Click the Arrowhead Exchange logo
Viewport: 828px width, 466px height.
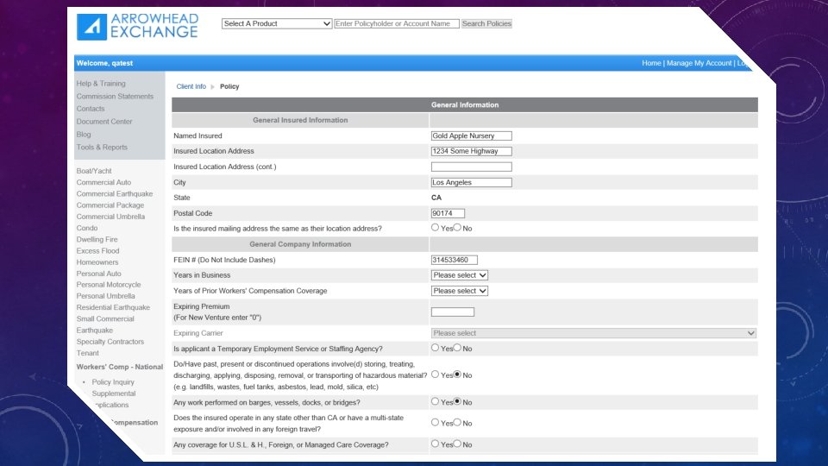pos(137,27)
